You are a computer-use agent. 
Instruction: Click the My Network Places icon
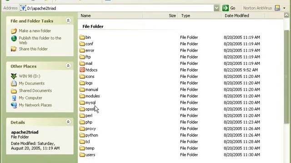(x=14, y=105)
